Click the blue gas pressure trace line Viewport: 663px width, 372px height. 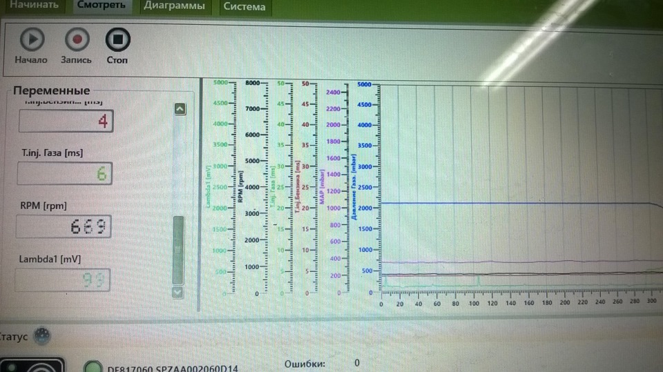pyautogui.click(x=516, y=204)
